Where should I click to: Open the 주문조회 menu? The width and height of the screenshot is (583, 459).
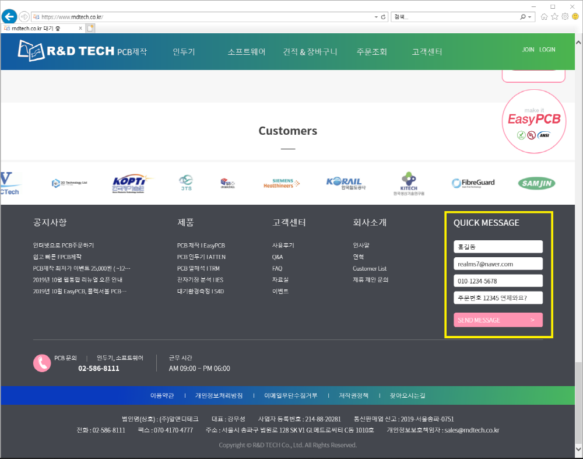coord(372,52)
